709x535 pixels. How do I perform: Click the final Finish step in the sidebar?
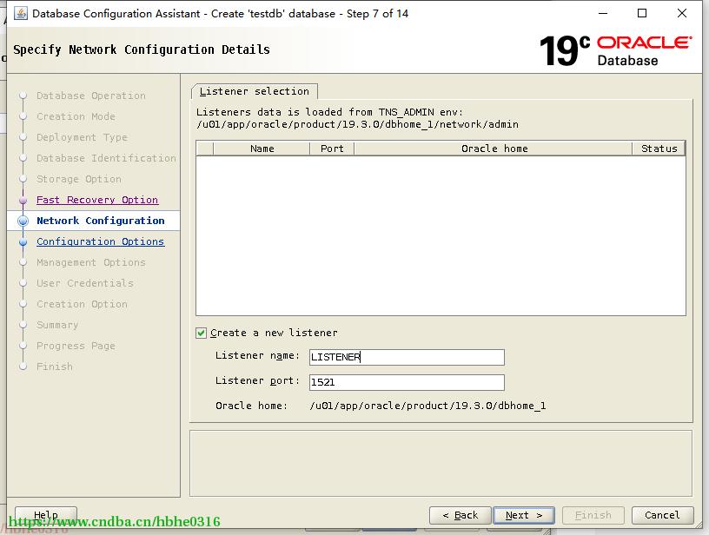click(x=54, y=367)
